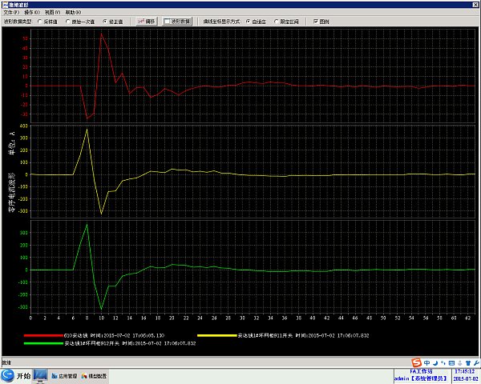The width and height of the screenshot is (481, 384).
Task: Click the taskbar clock showing 17:45:12
Action: 465,371
